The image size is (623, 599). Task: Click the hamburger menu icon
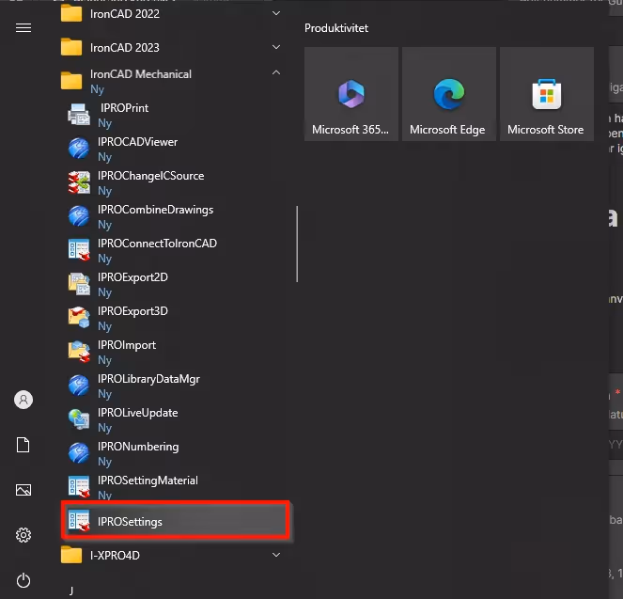point(23,28)
